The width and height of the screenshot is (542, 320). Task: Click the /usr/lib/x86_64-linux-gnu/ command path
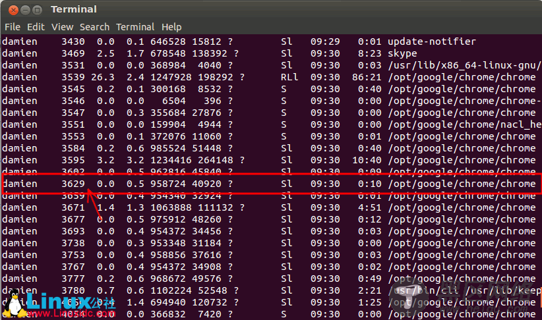coord(464,65)
